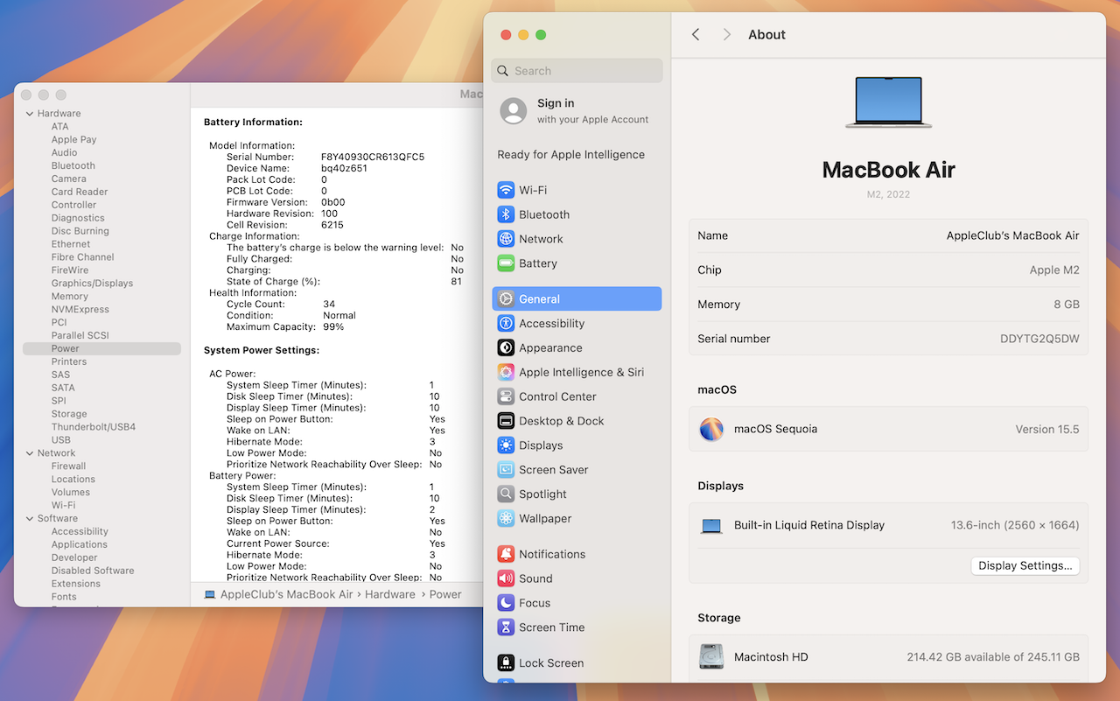Click the built-in display laptop icon
1120x701 pixels.
coord(711,526)
